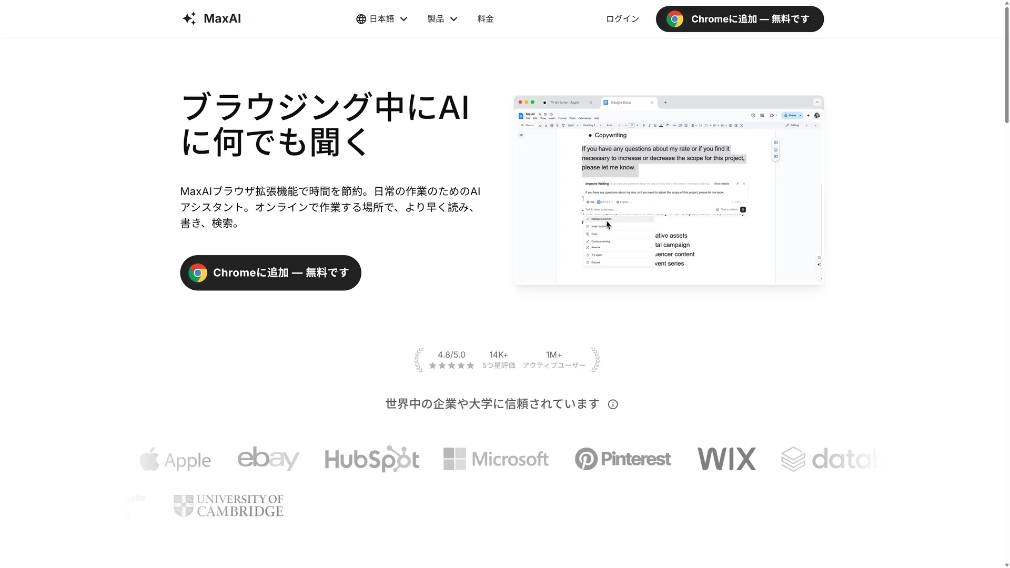Click the header Chromeに追加 button

(x=740, y=19)
